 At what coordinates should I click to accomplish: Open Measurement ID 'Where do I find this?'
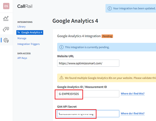(x=132, y=94)
